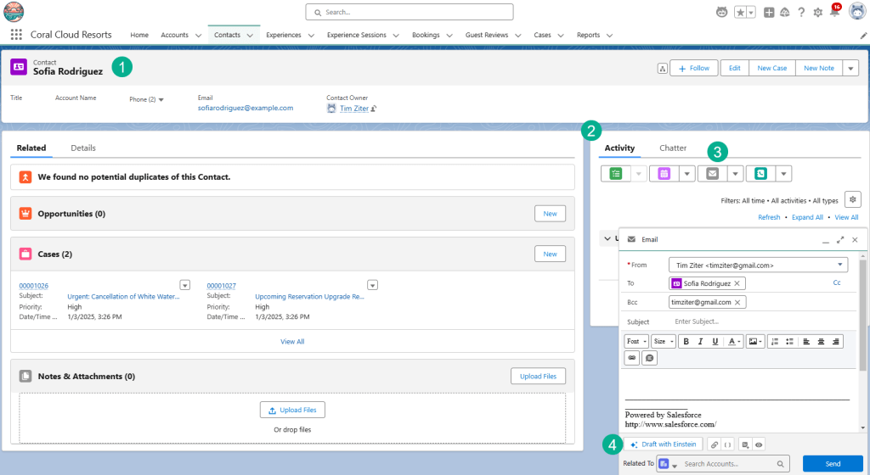
Task: Switch to the Chatter tab
Action: click(x=673, y=148)
